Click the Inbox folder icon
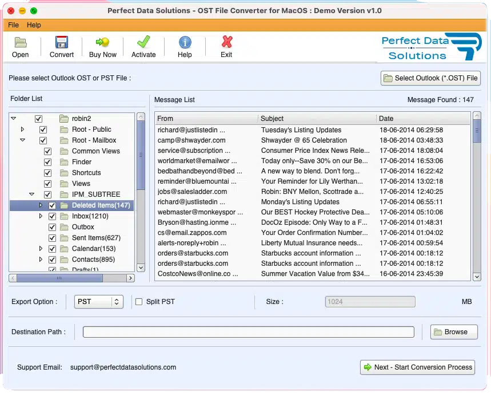Screen dimensions: 491x393 point(64,216)
